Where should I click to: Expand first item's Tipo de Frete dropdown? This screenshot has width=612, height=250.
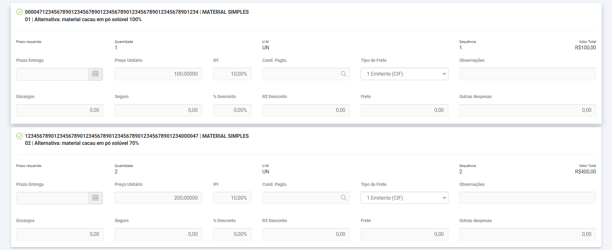(404, 74)
